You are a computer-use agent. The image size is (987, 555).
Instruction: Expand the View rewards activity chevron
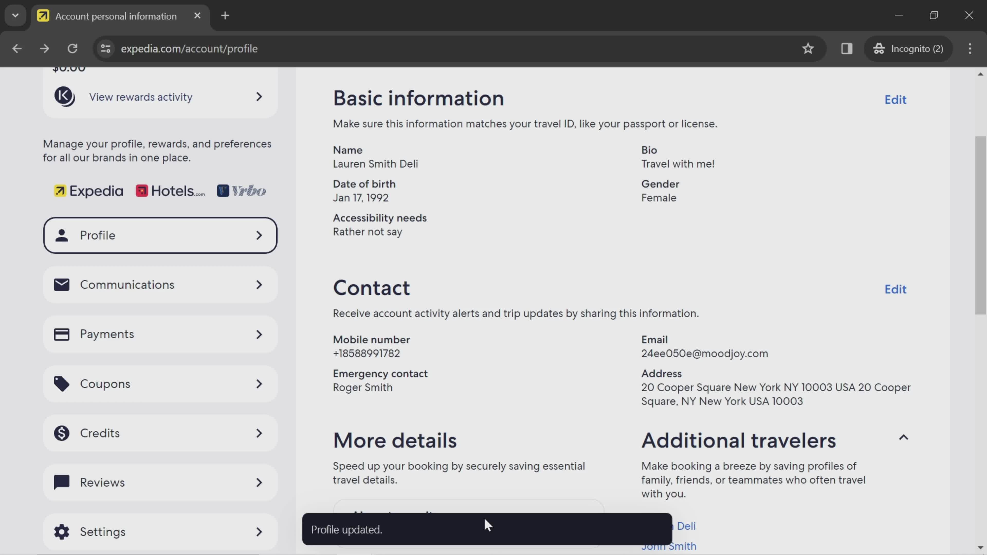tap(259, 97)
